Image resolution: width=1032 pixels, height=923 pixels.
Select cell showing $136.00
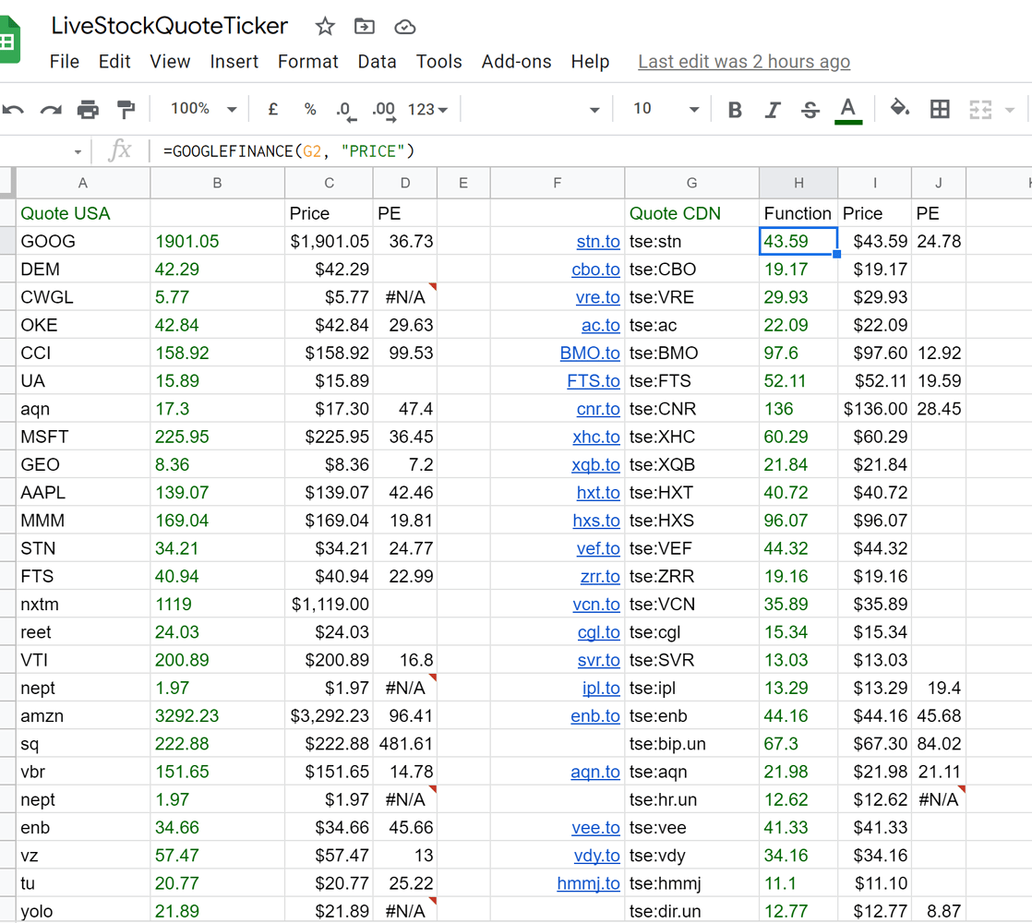pos(875,409)
